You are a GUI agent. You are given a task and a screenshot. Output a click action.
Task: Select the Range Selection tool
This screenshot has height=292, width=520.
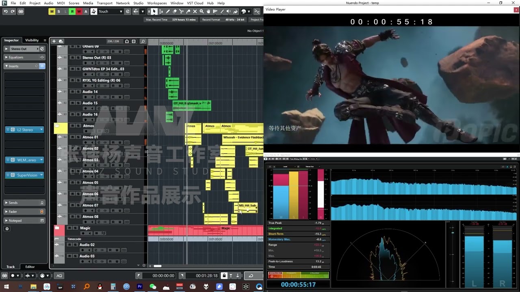(161, 11)
